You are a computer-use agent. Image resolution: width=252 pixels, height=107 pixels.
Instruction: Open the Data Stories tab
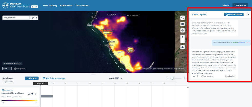click(x=82, y=5)
